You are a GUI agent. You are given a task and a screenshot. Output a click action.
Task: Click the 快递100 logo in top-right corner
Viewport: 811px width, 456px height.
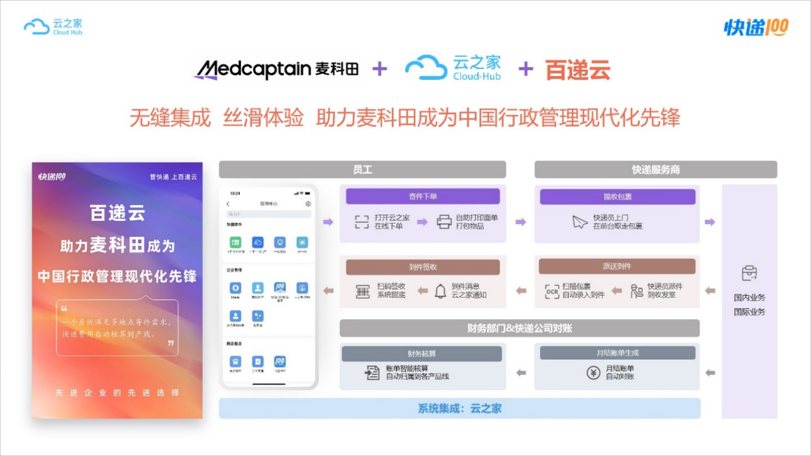[x=756, y=27]
